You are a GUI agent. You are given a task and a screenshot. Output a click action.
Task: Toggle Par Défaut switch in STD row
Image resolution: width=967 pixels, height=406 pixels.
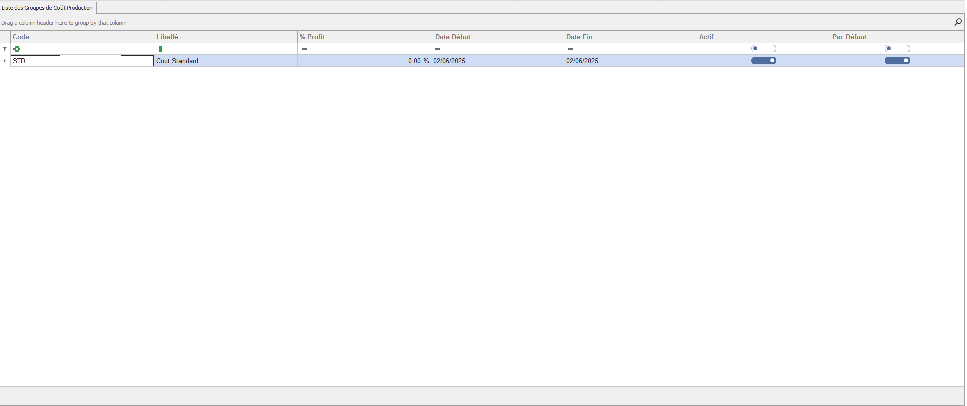(x=897, y=61)
